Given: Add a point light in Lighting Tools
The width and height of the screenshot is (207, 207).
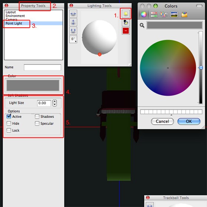Looking at the screenshot, I should coord(126,14).
